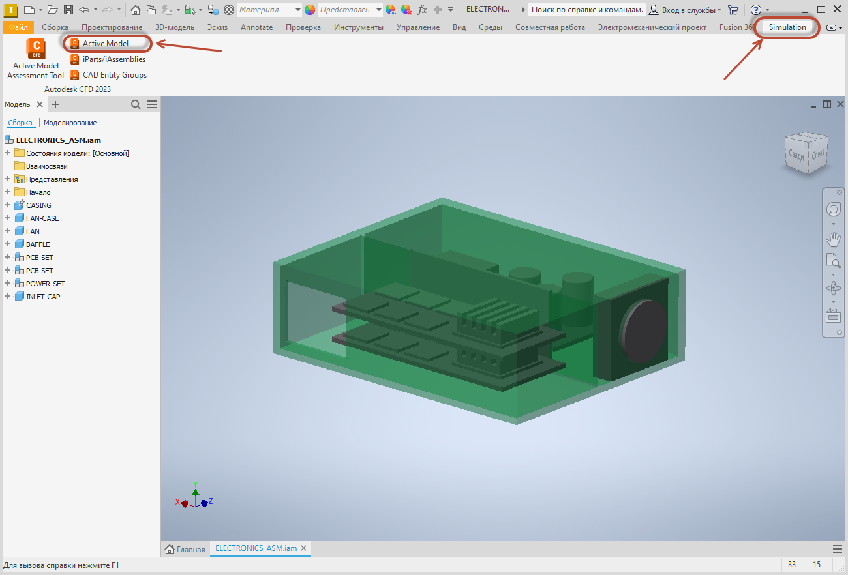Select the Pan hand tool
This screenshot has height=575, width=848.
[x=833, y=239]
